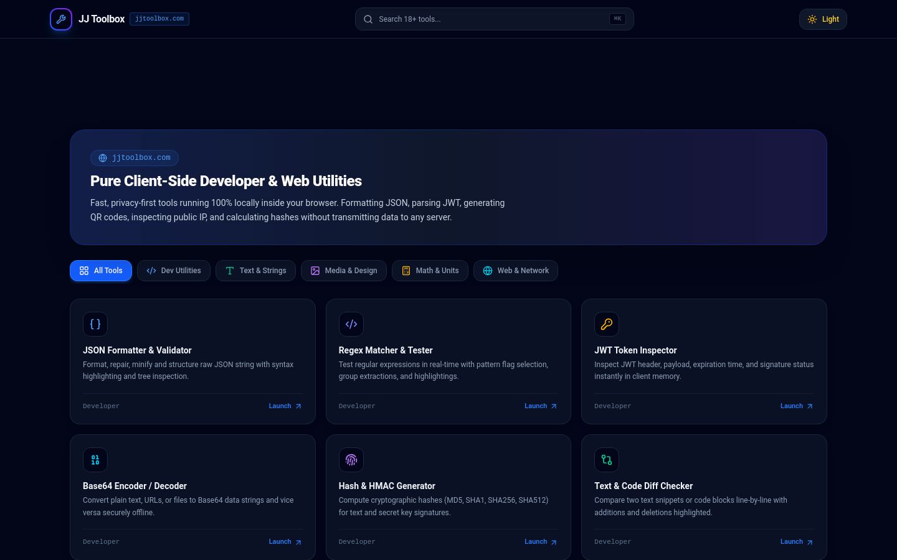Click the Base64 binary digits icon
The width and height of the screenshot is (897, 560).
coord(95,460)
